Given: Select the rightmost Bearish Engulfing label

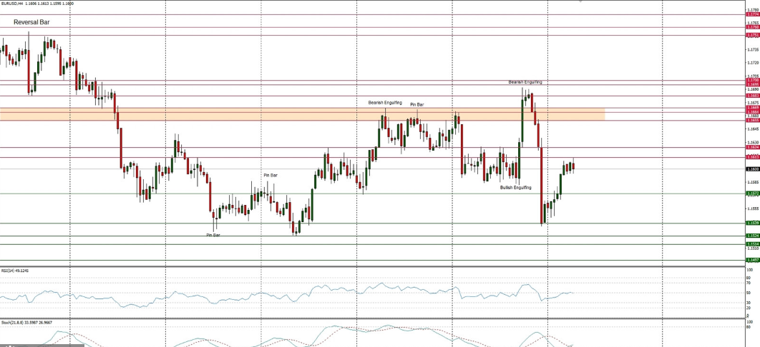Looking at the screenshot, I should (525, 82).
